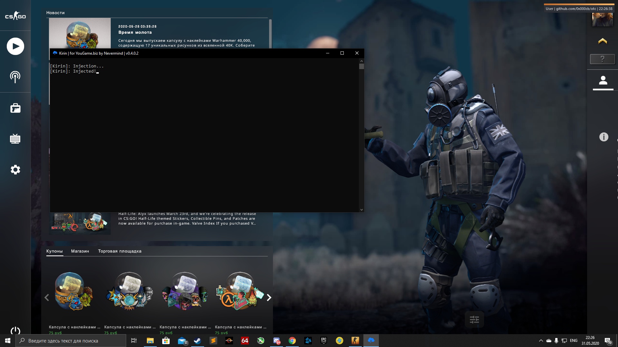Open the yellow-blue swirl app in the taskbar

click(x=339, y=341)
